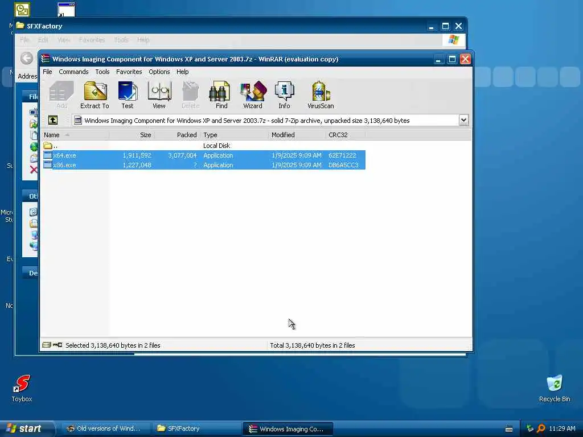
Task: Click the disk icon in WinRAR status bar
Action: 46,345
